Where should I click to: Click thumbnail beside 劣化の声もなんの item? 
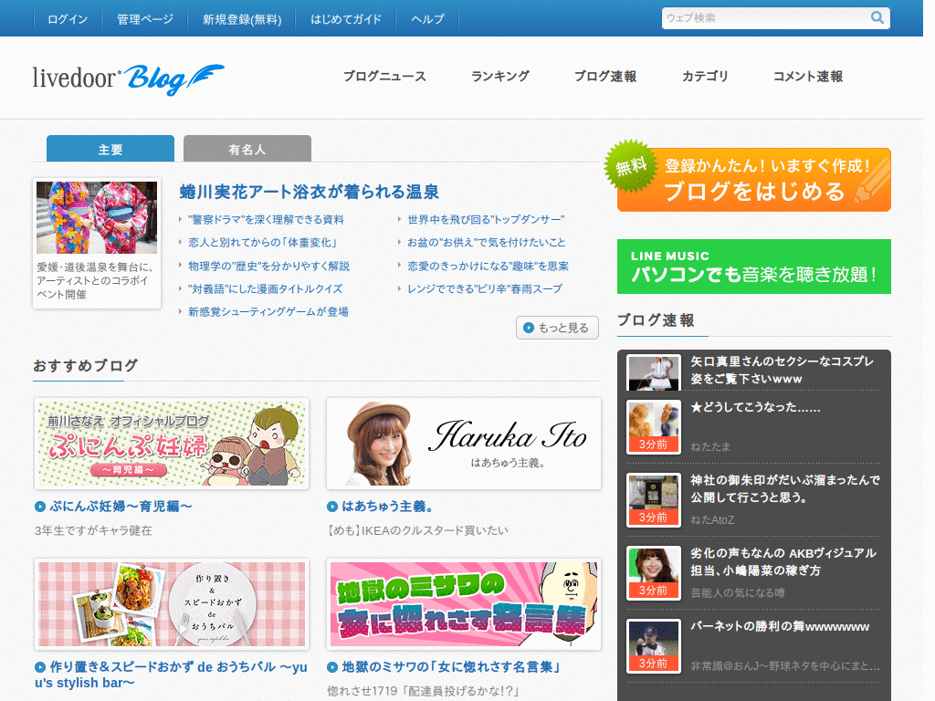click(654, 573)
